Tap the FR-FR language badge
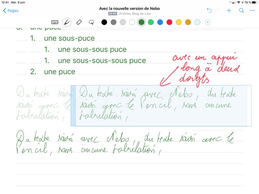The image size is (259, 194). (x=113, y=14)
